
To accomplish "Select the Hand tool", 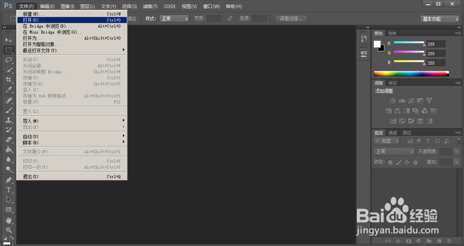I will [x=8, y=220].
